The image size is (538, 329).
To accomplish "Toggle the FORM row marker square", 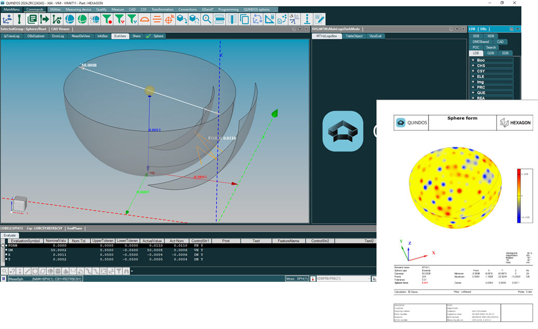I will point(6,246).
